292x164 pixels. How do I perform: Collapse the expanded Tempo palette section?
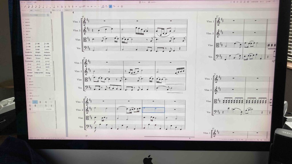pos(24,40)
